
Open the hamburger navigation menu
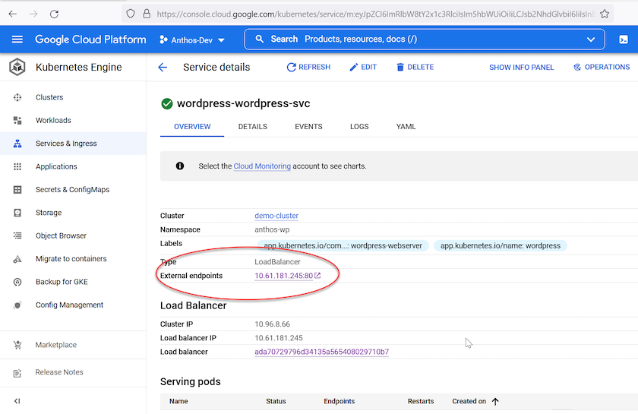click(x=17, y=40)
